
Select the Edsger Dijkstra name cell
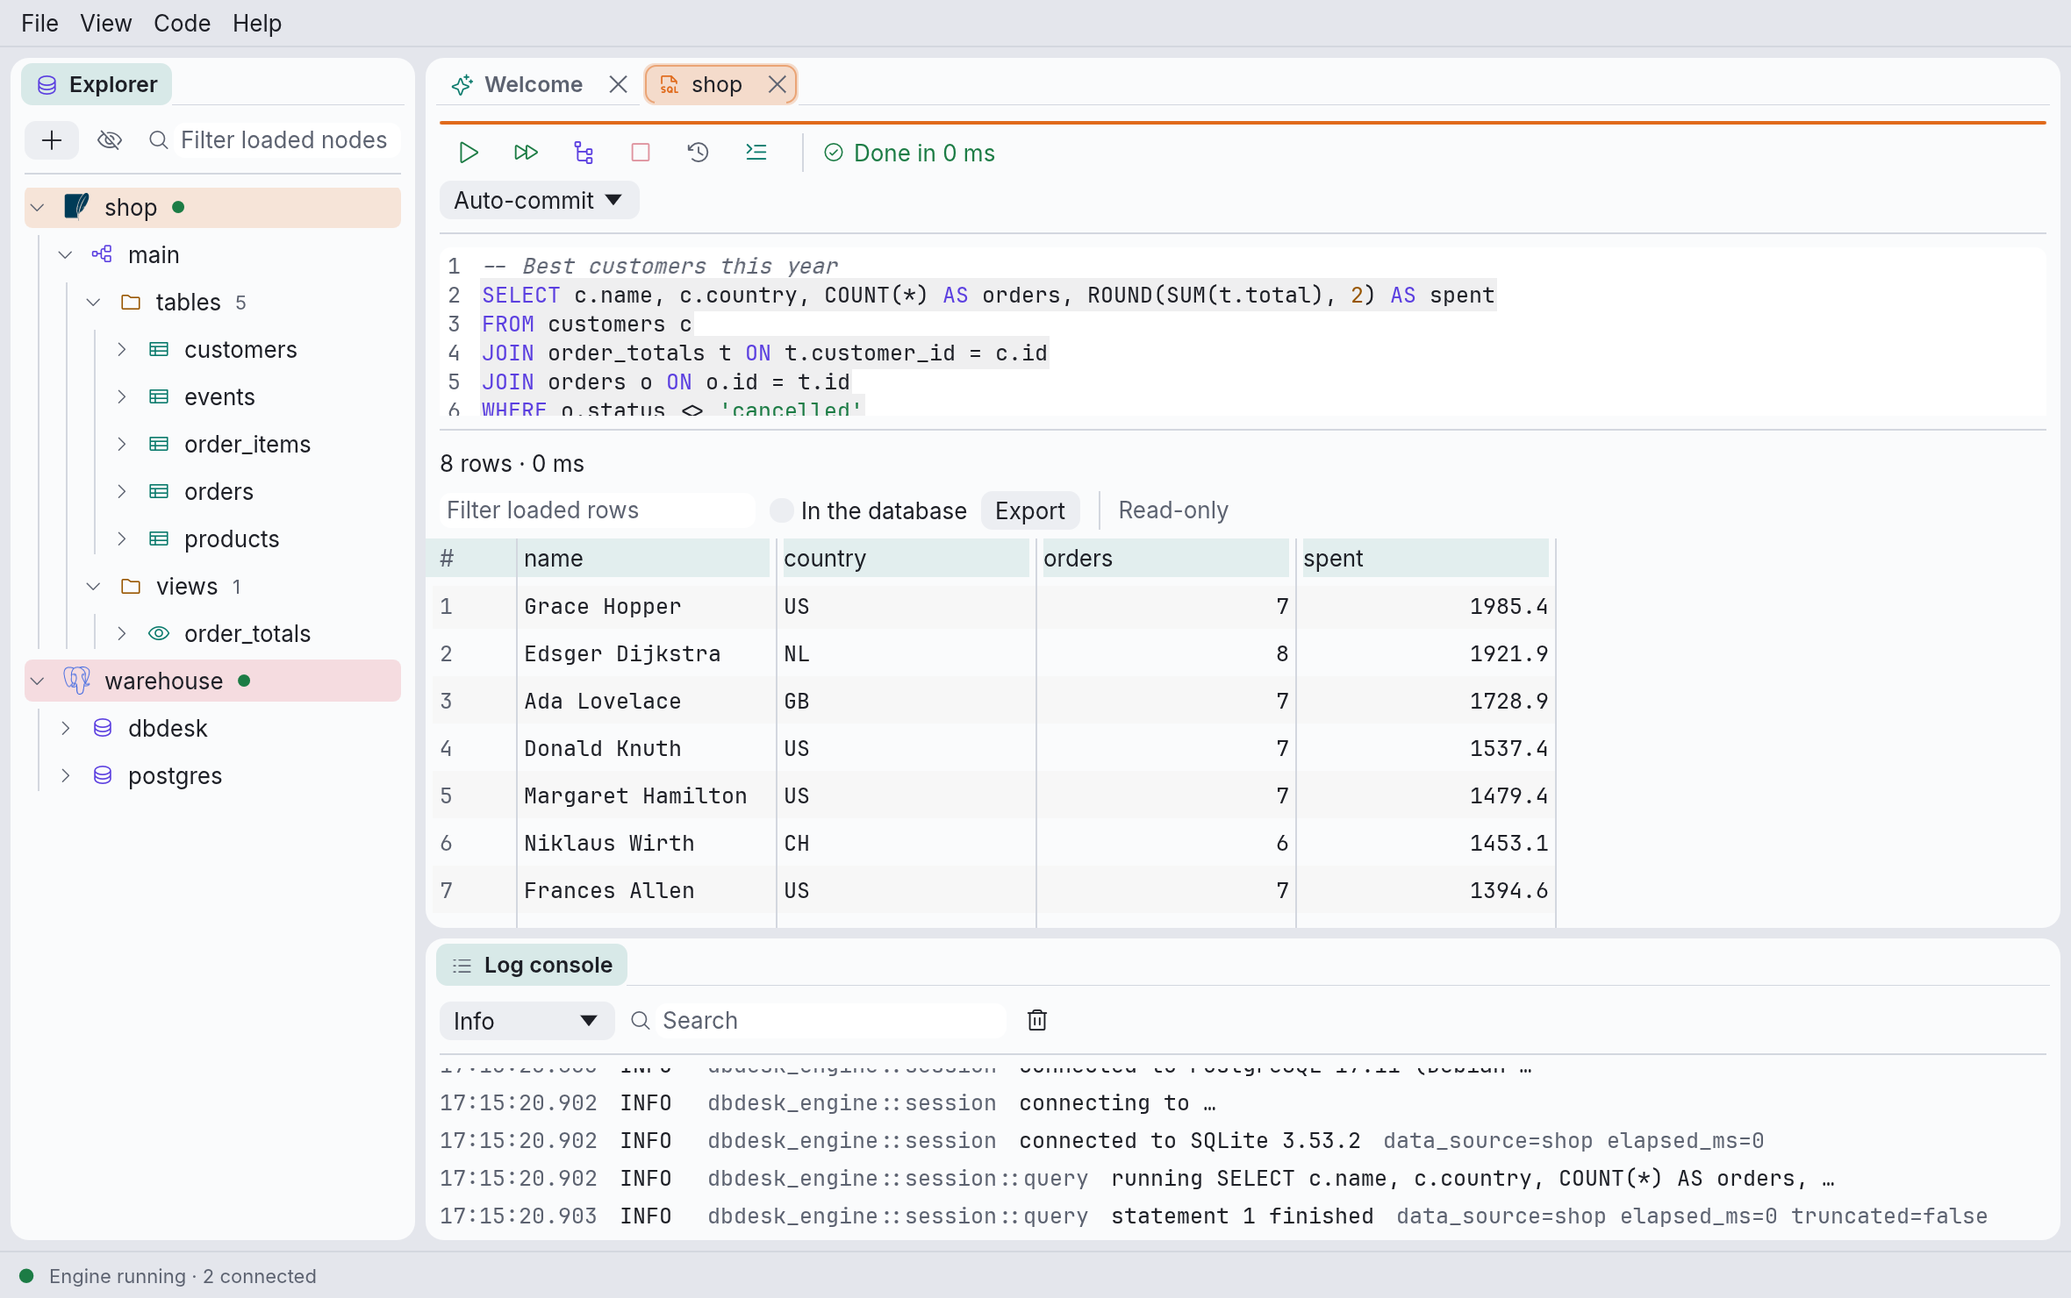click(x=646, y=653)
